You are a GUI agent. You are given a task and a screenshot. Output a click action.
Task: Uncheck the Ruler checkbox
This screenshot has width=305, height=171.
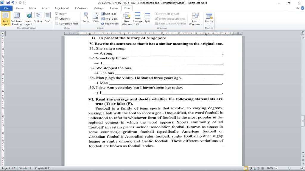tap(57, 14)
